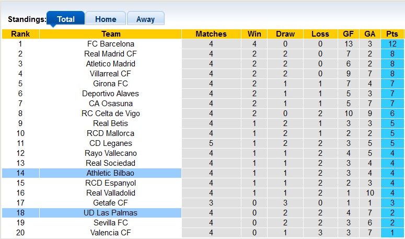This screenshot has width=405, height=239.
Task: Click Barcelona's 12 points cell
Action: pos(392,44)
